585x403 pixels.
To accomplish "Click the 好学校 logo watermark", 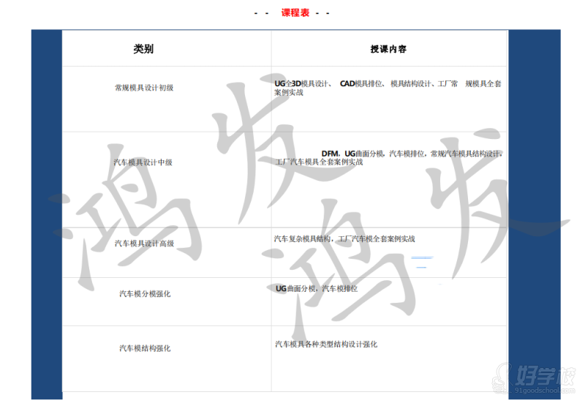I will (x=547, y=376).
